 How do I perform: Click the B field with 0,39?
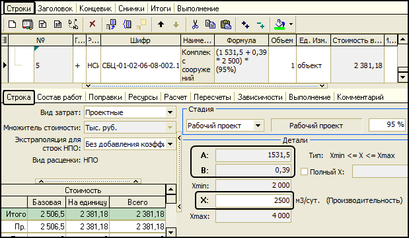click(253, 171)
